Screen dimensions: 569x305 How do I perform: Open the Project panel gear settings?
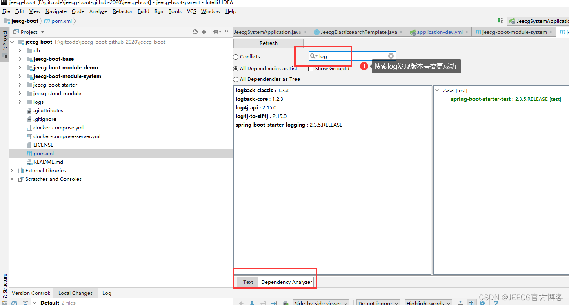click(x=216, y=32)
